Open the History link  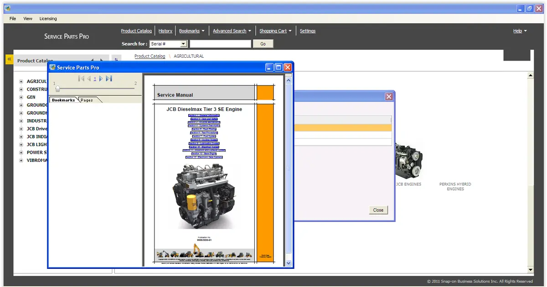pos(165,31)
